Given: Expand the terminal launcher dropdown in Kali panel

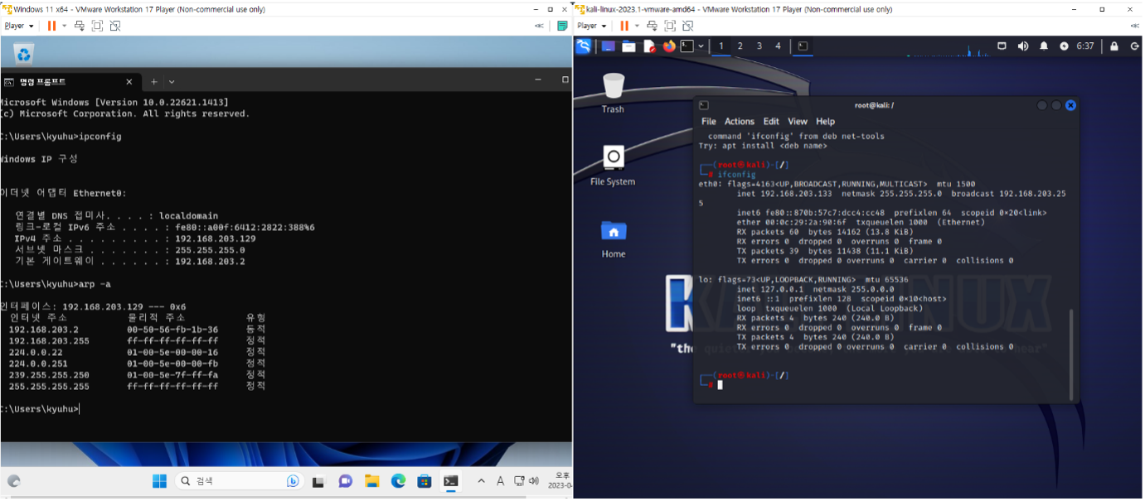Looking at the screenshot, I should pyautogui.click(x=701, y=46).
